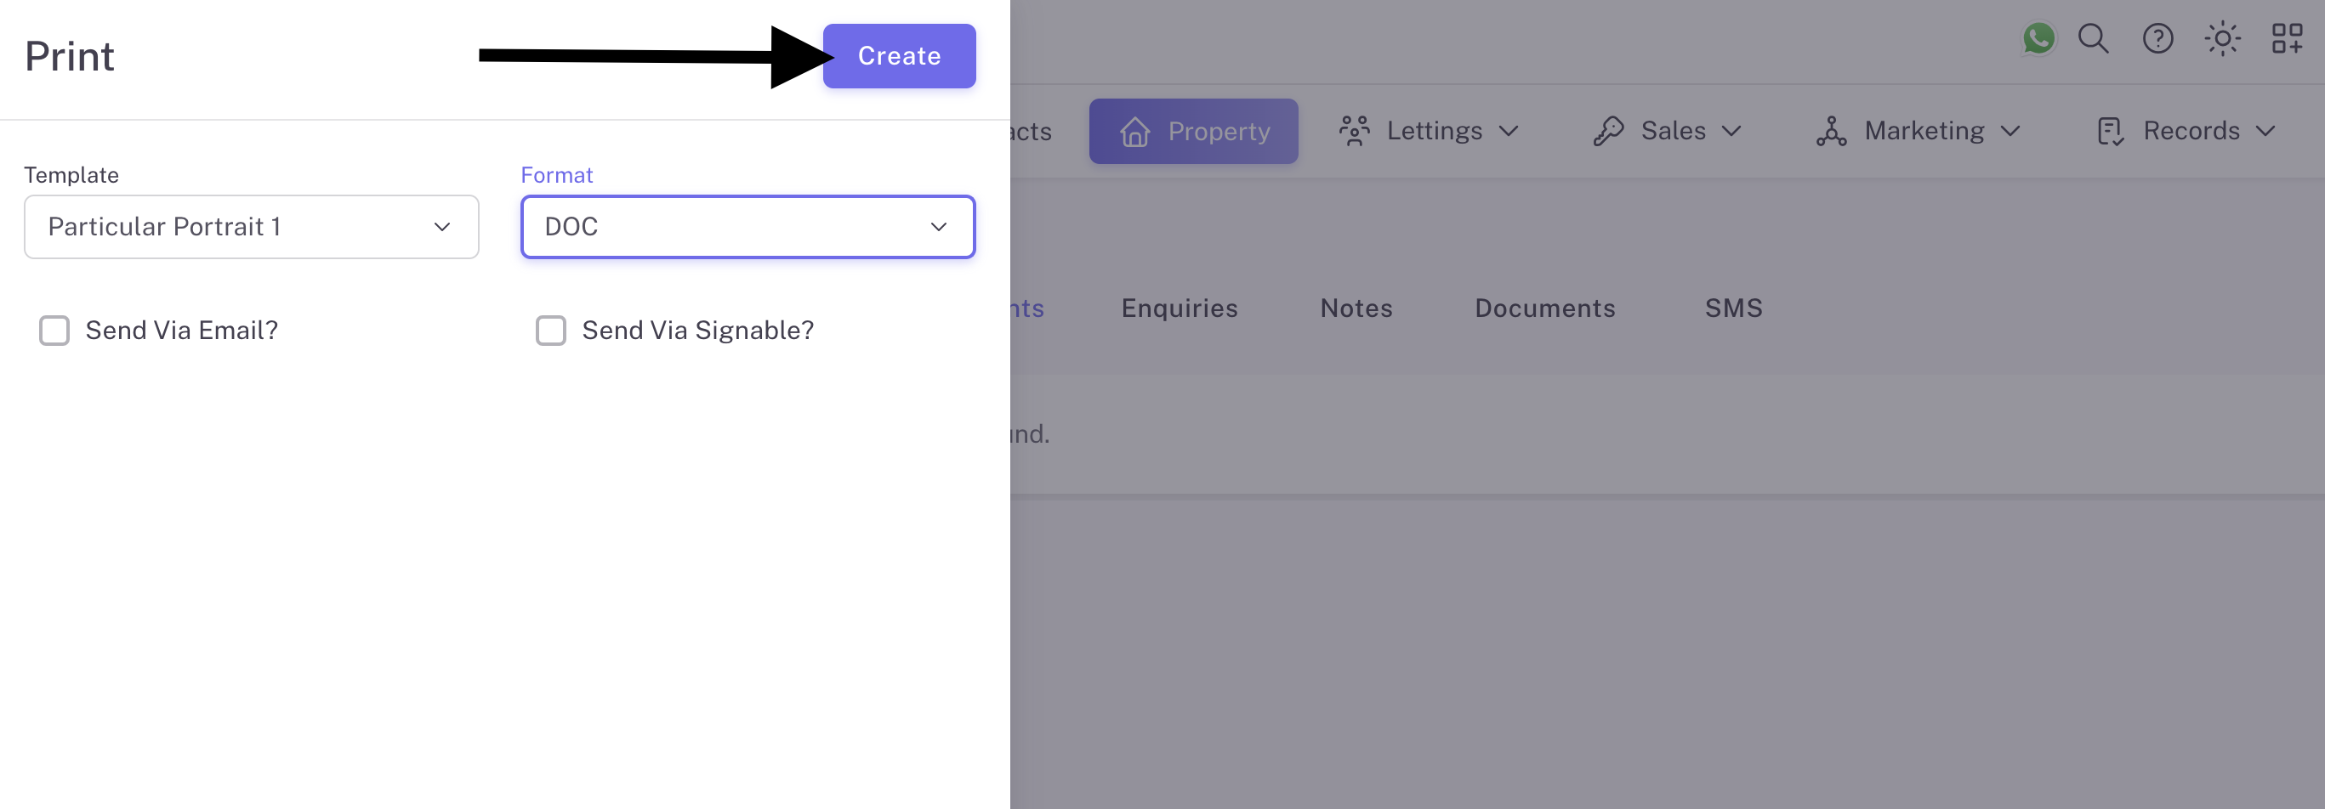Go to the Notes tab
Screen dimensions: 2325x809
click(1356, 308)
